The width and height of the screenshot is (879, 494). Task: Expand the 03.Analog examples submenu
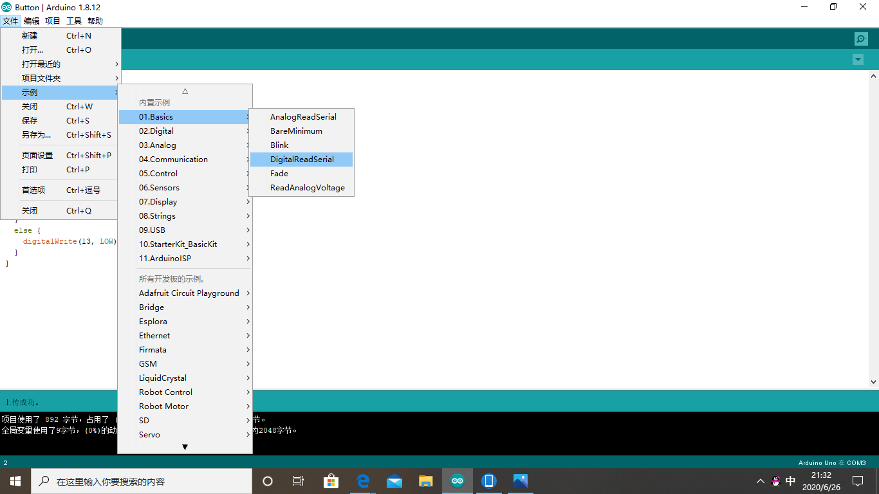185,145
